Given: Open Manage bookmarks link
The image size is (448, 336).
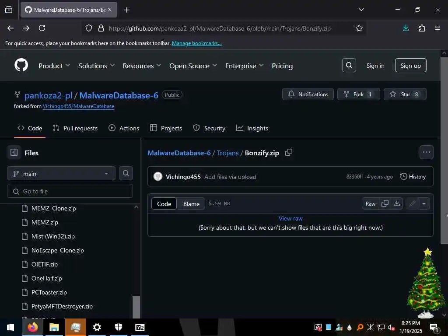Looking at the screenshot, I should pos(196,43).
